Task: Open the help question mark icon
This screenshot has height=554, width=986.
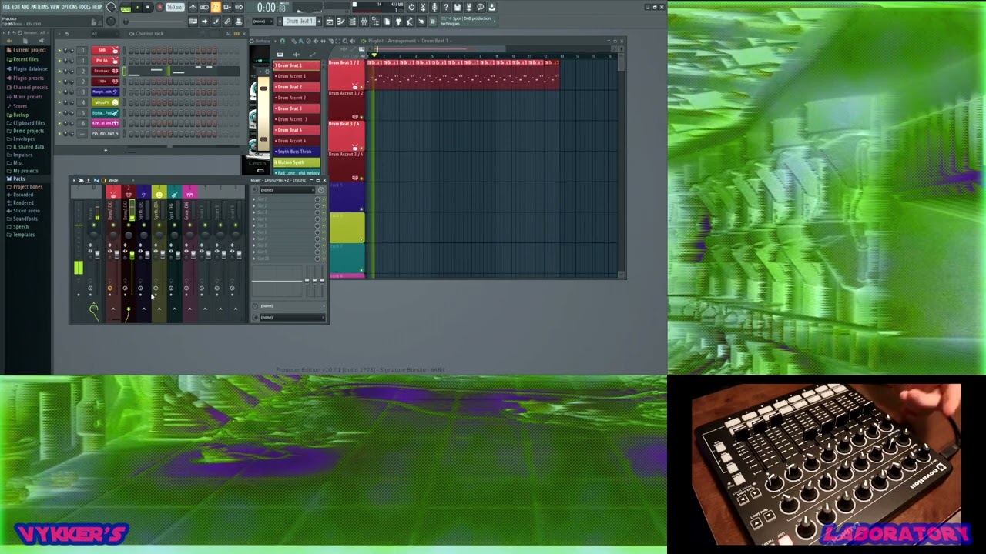Action: click(x=446, y=7)
